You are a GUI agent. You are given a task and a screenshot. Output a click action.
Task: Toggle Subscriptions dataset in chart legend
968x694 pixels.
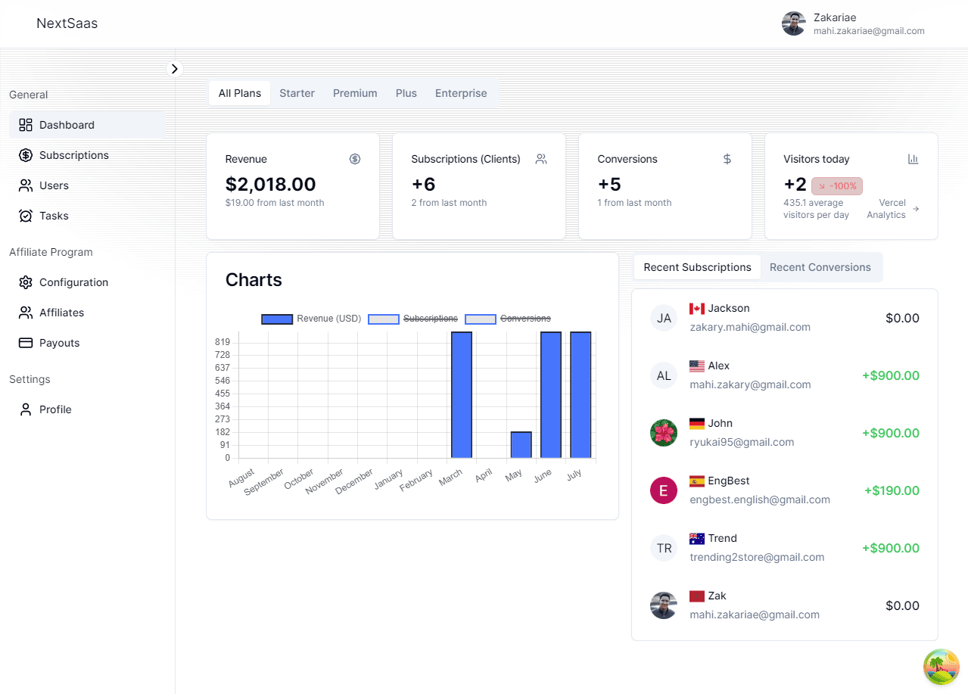tap(413, 319)
